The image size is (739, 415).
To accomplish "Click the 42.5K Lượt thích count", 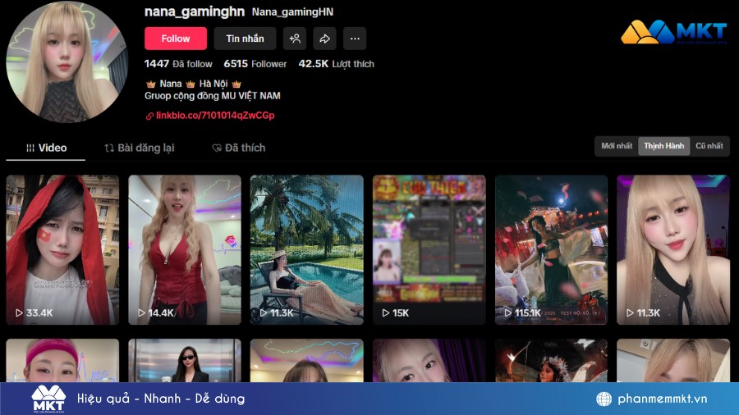I will coord(336,64).
